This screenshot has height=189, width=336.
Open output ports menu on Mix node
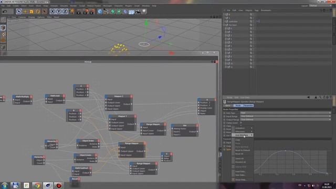[x=197, y=125]
